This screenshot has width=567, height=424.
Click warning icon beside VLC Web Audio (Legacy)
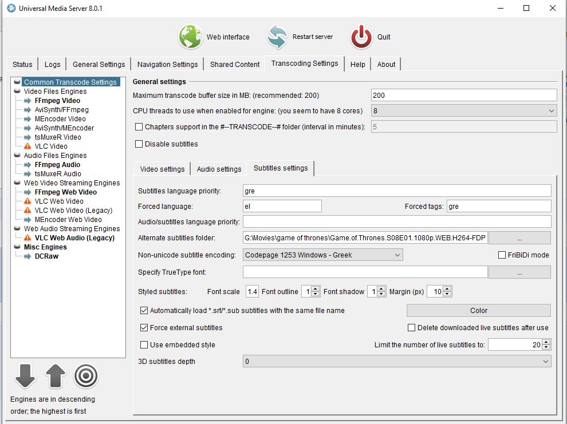[x=27, y=237]
